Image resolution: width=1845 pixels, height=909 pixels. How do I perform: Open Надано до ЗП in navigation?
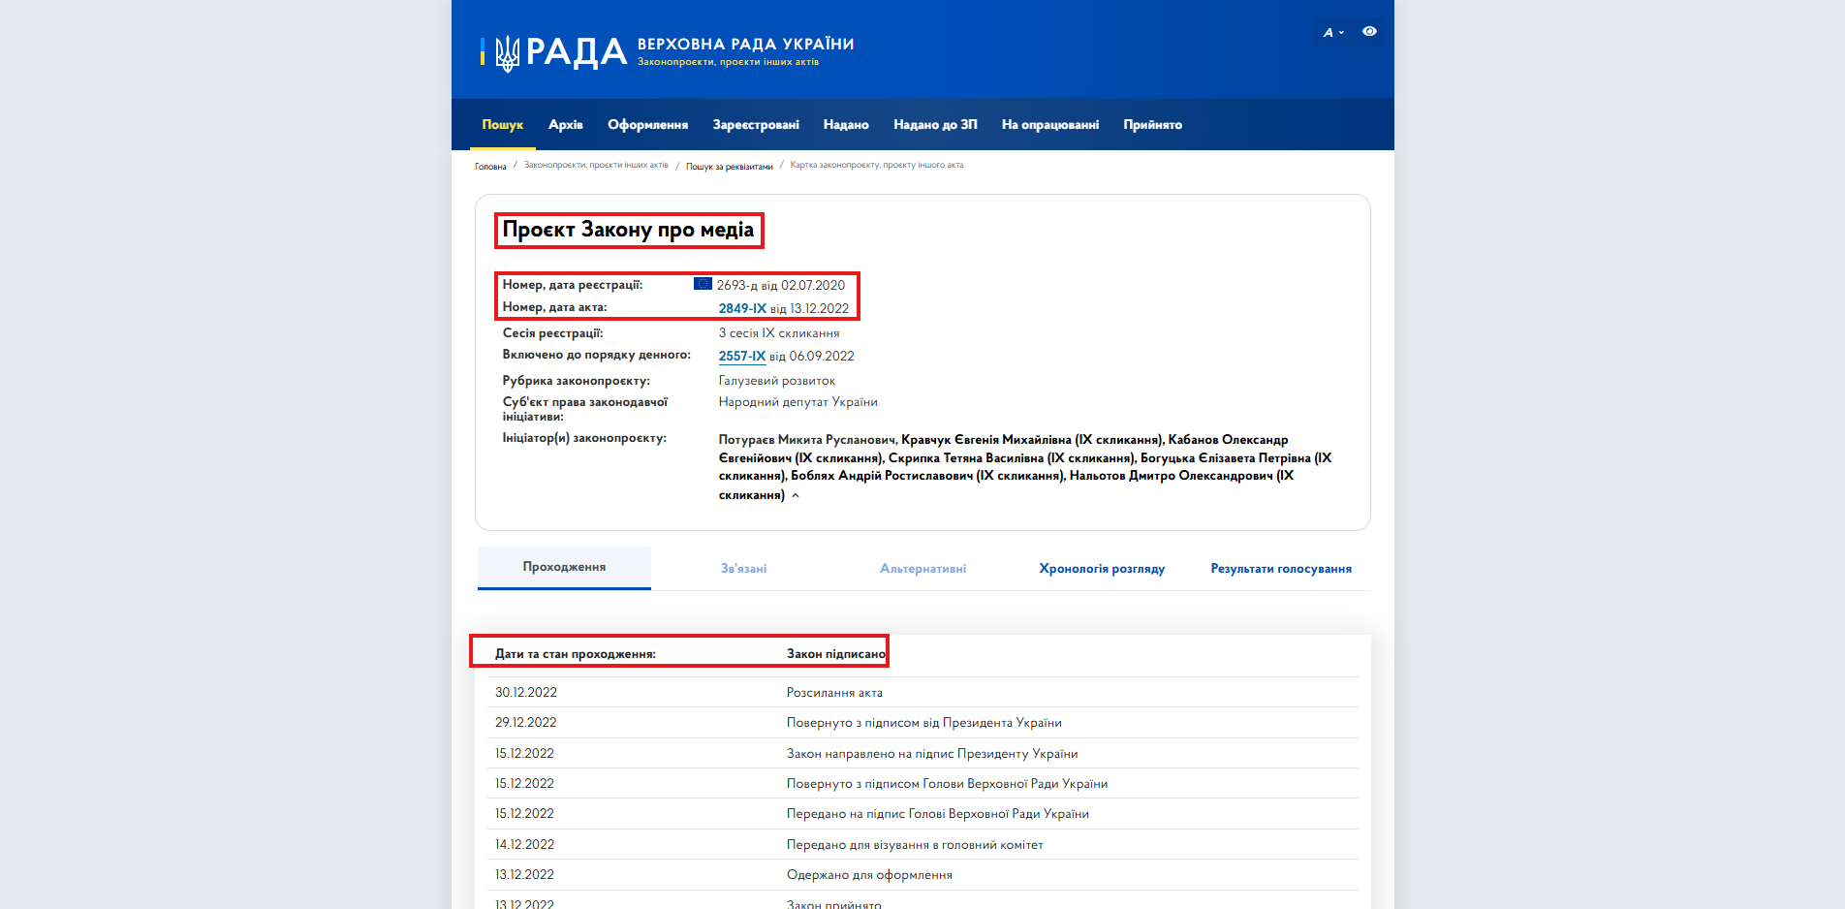(935, 125)
